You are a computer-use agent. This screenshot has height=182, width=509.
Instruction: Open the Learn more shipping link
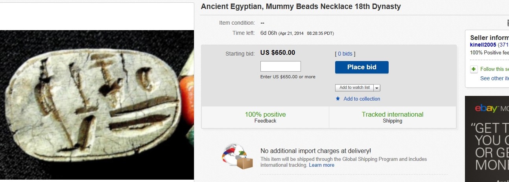click(x=321, y=165)
